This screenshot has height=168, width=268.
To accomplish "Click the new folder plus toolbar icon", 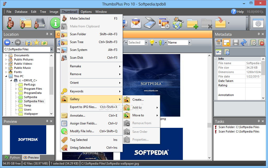I will (x=192, y=23).
